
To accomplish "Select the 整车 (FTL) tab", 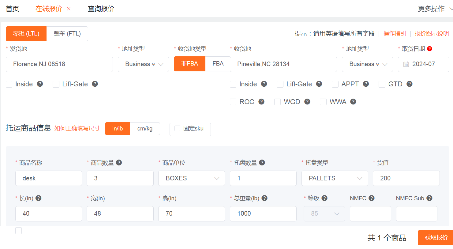I will coord(67,34).
